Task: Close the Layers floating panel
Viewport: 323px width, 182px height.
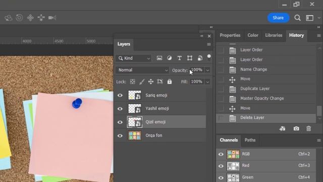Action: [x=209, y=36]
